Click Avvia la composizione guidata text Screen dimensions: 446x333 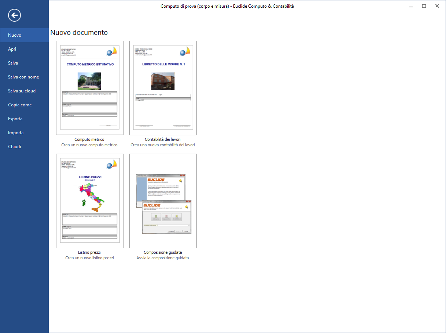click(163, 258)
